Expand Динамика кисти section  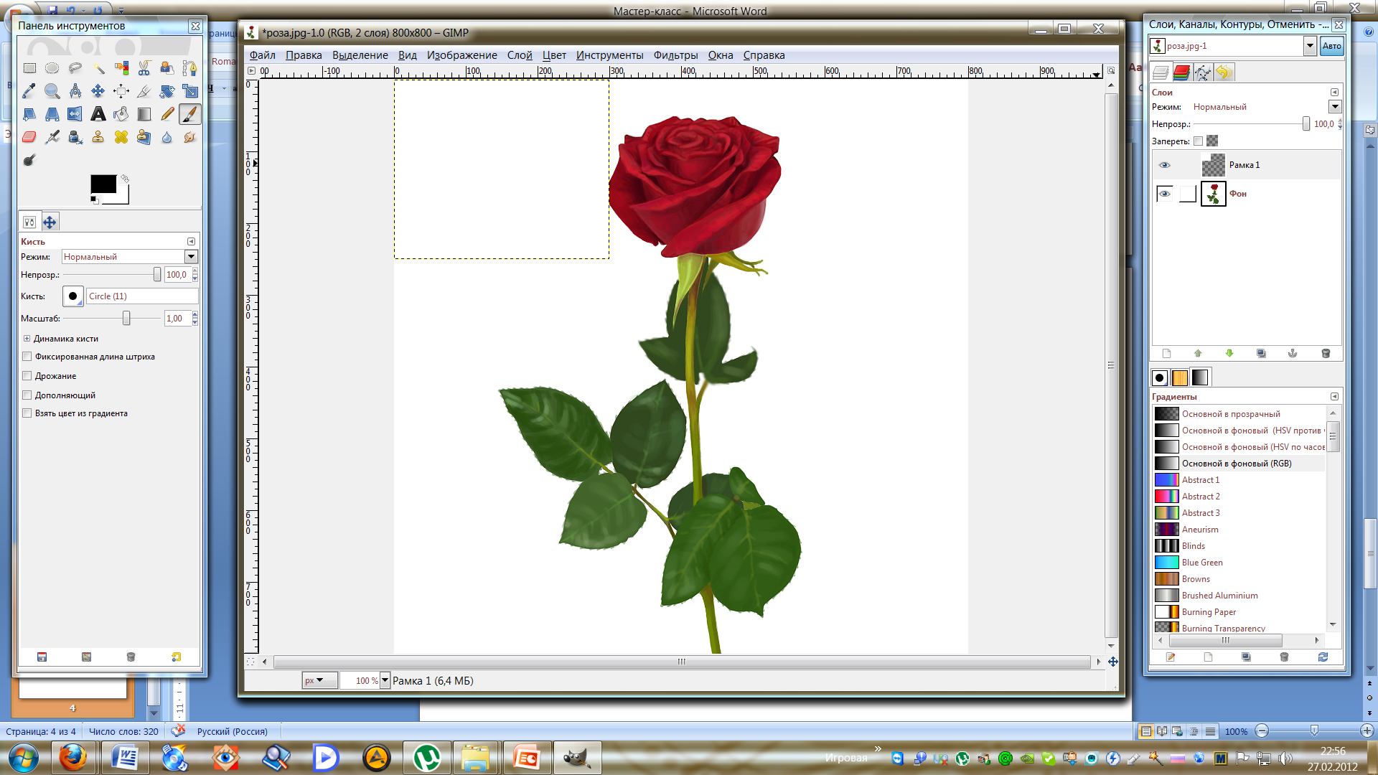pos(27,338)
